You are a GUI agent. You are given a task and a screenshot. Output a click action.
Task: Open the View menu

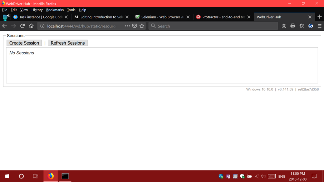pyautogui.click(x=24, y=10)
